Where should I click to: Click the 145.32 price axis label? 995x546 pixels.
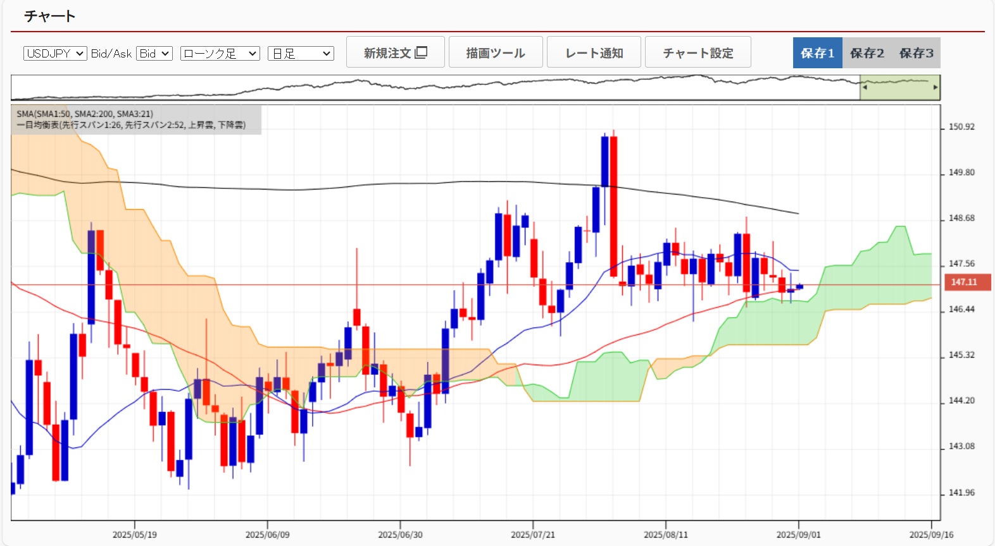coord(961,355)
